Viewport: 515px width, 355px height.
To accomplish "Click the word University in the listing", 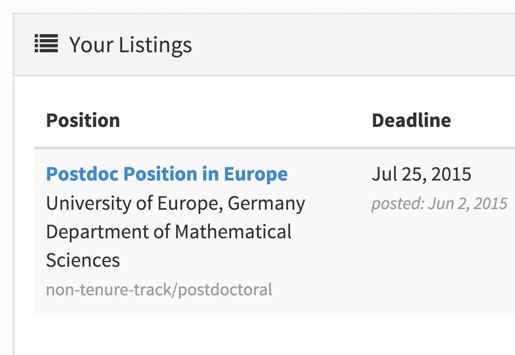I will [89, 204].
